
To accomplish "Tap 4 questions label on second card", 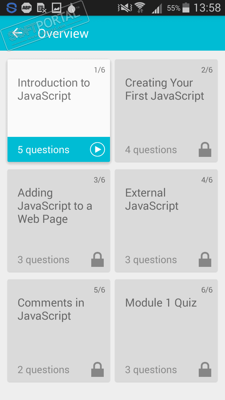I will coord(151,150).
